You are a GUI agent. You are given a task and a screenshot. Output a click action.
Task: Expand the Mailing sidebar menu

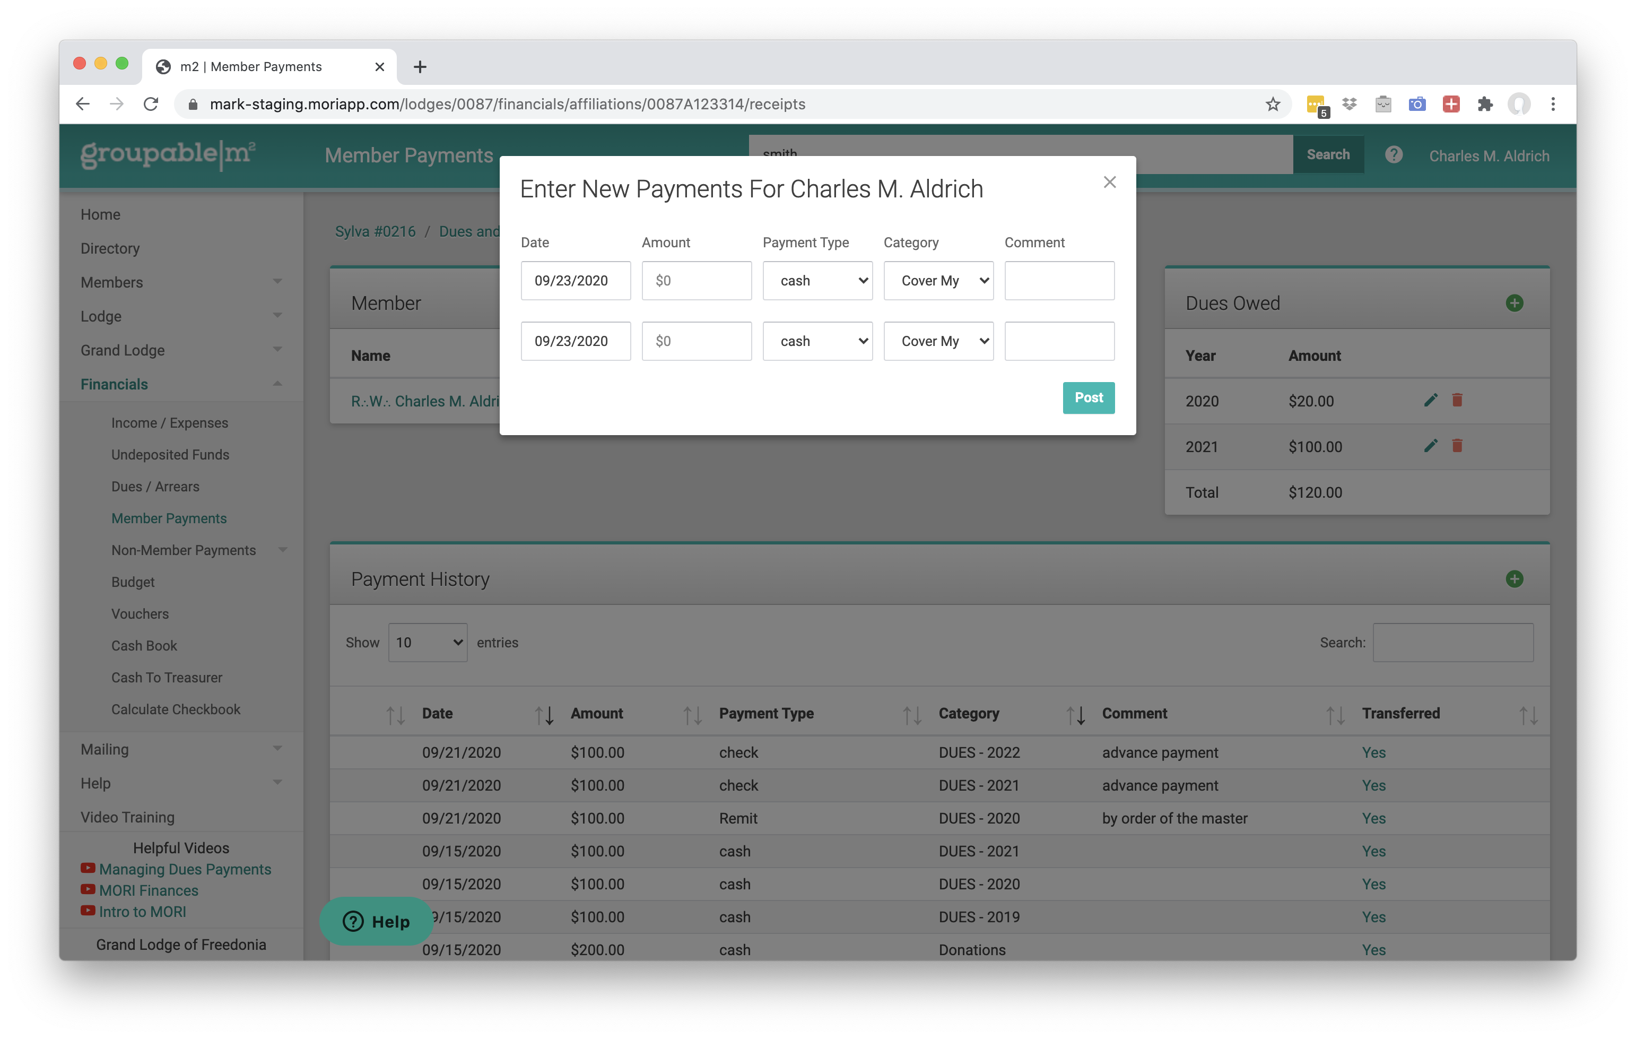click(x=181, y=749)
